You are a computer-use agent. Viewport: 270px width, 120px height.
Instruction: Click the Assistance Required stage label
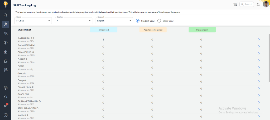153,30
